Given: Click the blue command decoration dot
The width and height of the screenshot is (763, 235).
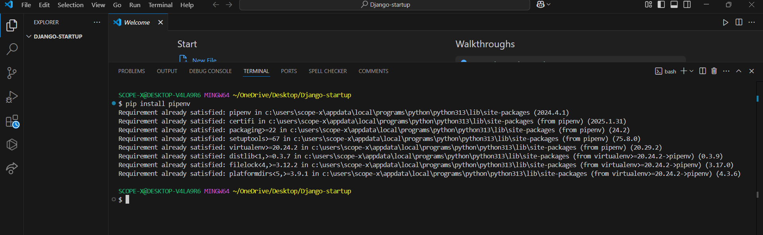Looking at the screenshot, I should 114,103.
